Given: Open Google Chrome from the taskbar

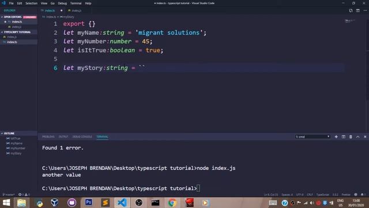Looking at the screenshot, I should [x=172, y=203].
